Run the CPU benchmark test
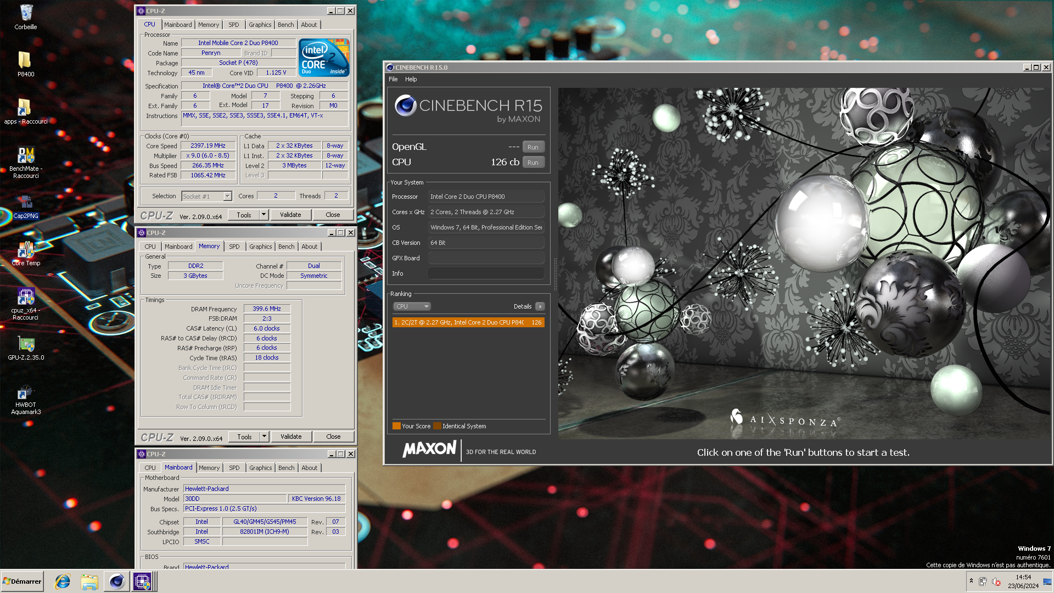 [x=532, y=163]
